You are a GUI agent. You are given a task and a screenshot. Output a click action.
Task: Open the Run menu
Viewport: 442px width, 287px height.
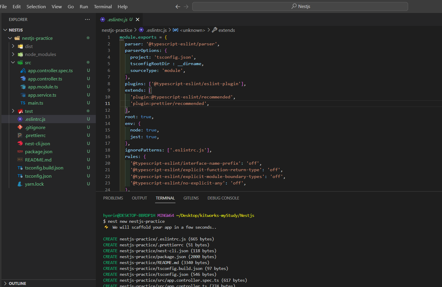pyautogui.click(x=84, y=6)
